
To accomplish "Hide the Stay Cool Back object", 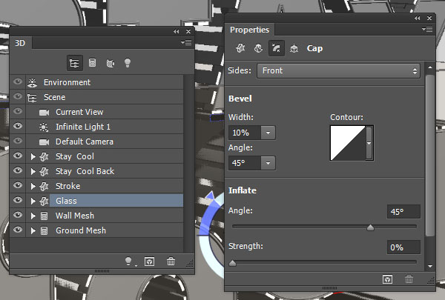I will point(18,170).
